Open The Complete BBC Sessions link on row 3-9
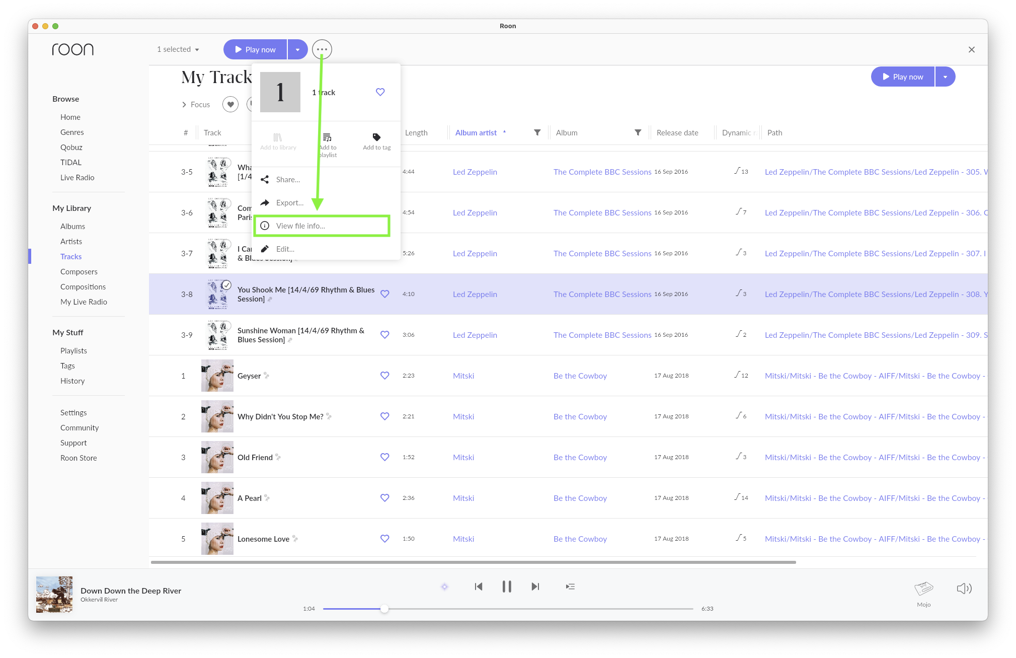This screenshot has width=1016, height=658. coord(602,335)
